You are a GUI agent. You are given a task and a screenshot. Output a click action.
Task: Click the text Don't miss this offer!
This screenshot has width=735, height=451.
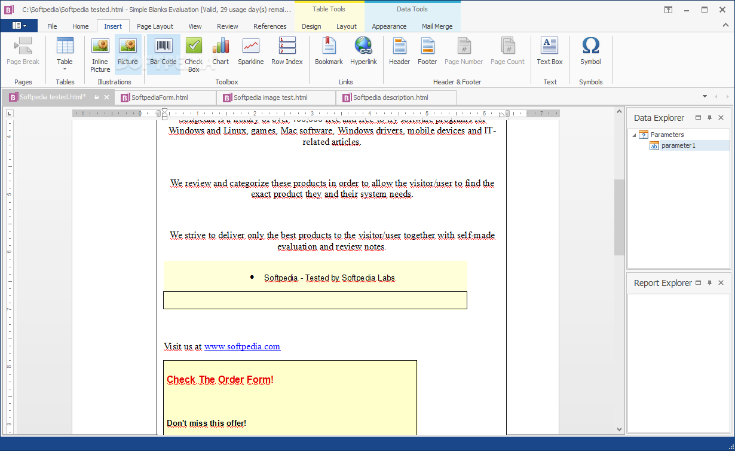206,423
